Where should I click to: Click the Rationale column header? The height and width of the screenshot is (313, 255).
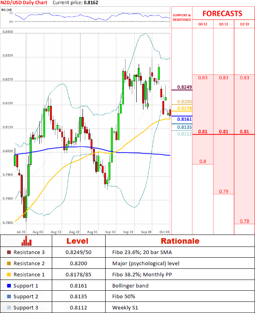pyautogui.click(x=180, y=241)
